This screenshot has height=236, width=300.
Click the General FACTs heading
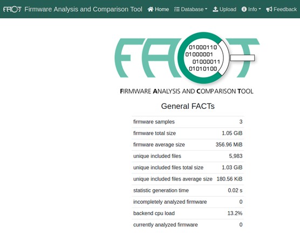click(188, 106)
